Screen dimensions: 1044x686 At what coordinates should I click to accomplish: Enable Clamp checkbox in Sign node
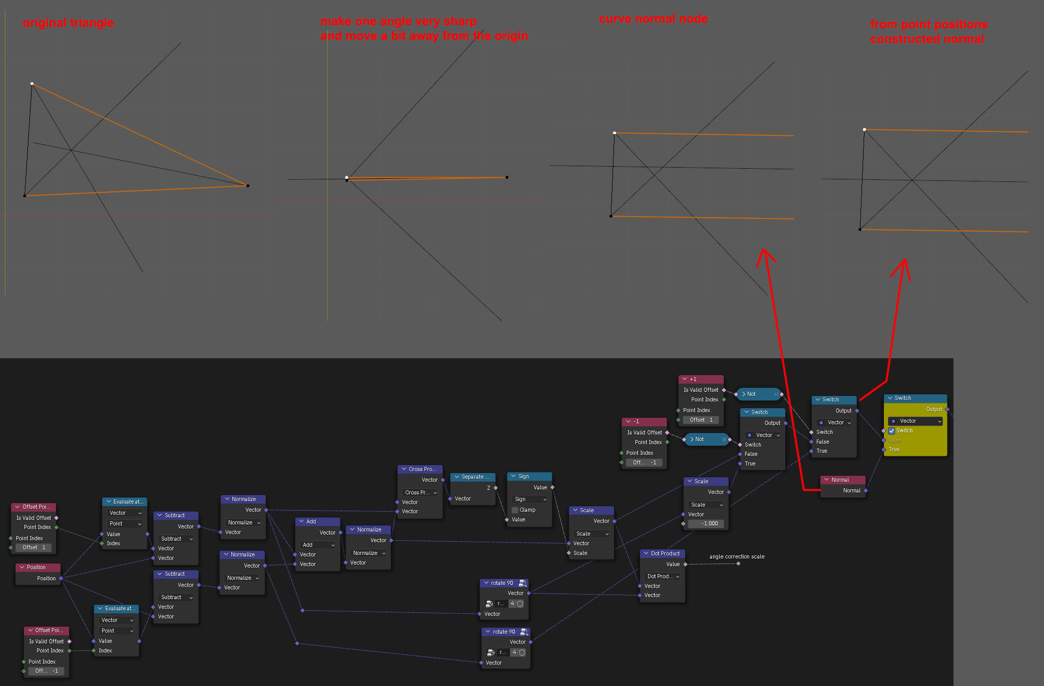(515, 510)
